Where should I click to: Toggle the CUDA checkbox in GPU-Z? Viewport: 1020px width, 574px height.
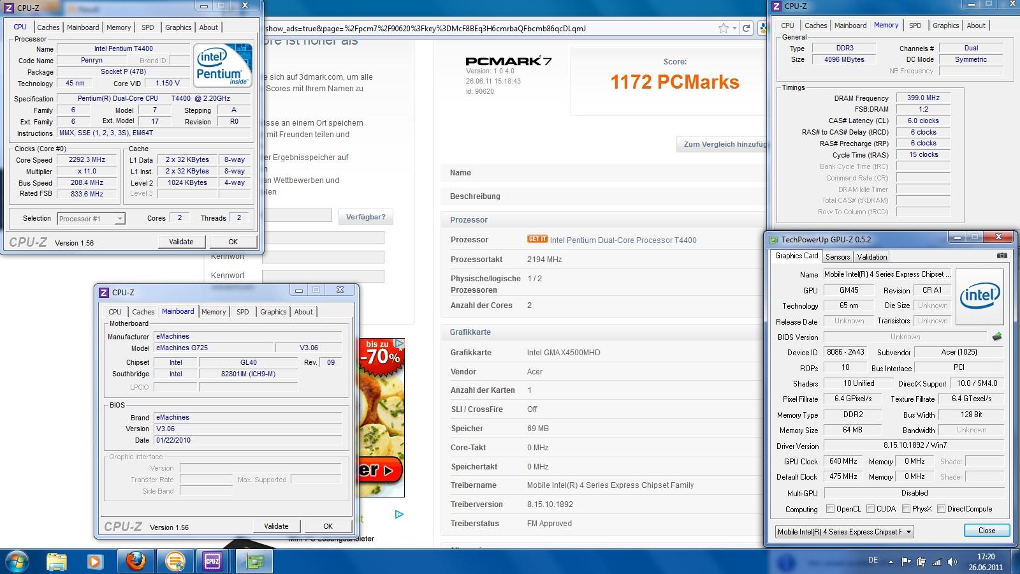(x=870, y=509)
